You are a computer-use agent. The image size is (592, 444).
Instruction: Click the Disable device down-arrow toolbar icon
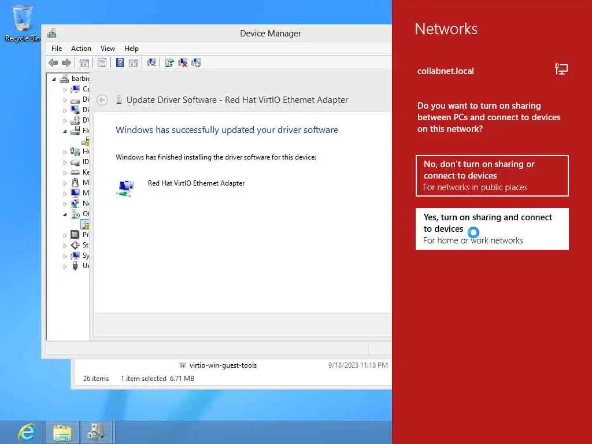tap(196, 62)
